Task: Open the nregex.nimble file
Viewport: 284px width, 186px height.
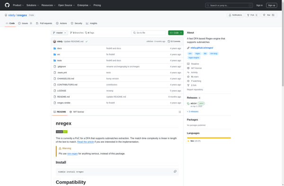Action: 64,103
